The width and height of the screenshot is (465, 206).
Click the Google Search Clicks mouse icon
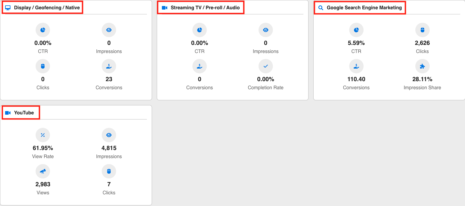[x=422, y=30]
